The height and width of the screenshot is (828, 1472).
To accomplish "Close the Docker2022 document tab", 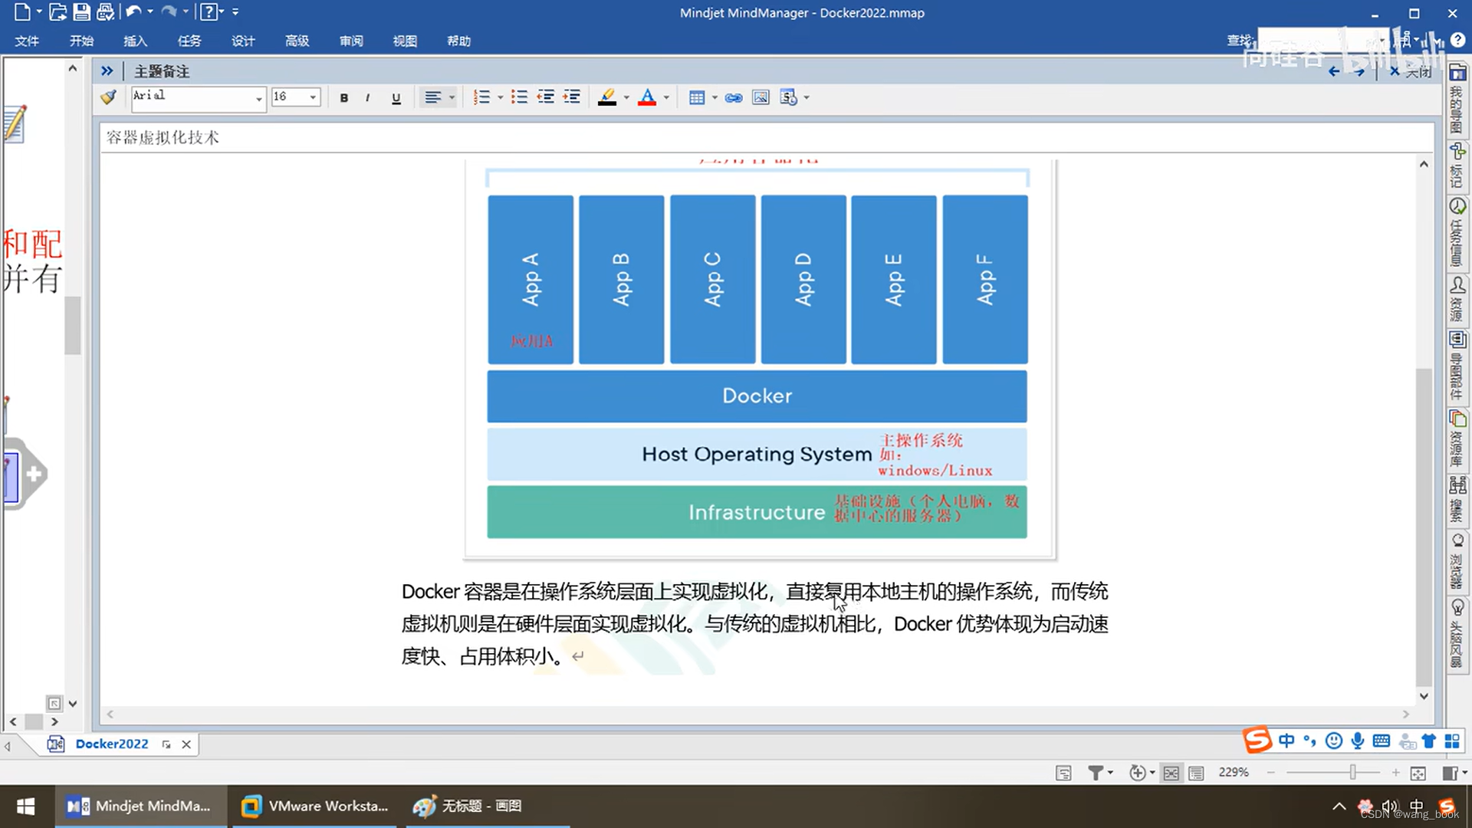I will (x=186, y=744).
